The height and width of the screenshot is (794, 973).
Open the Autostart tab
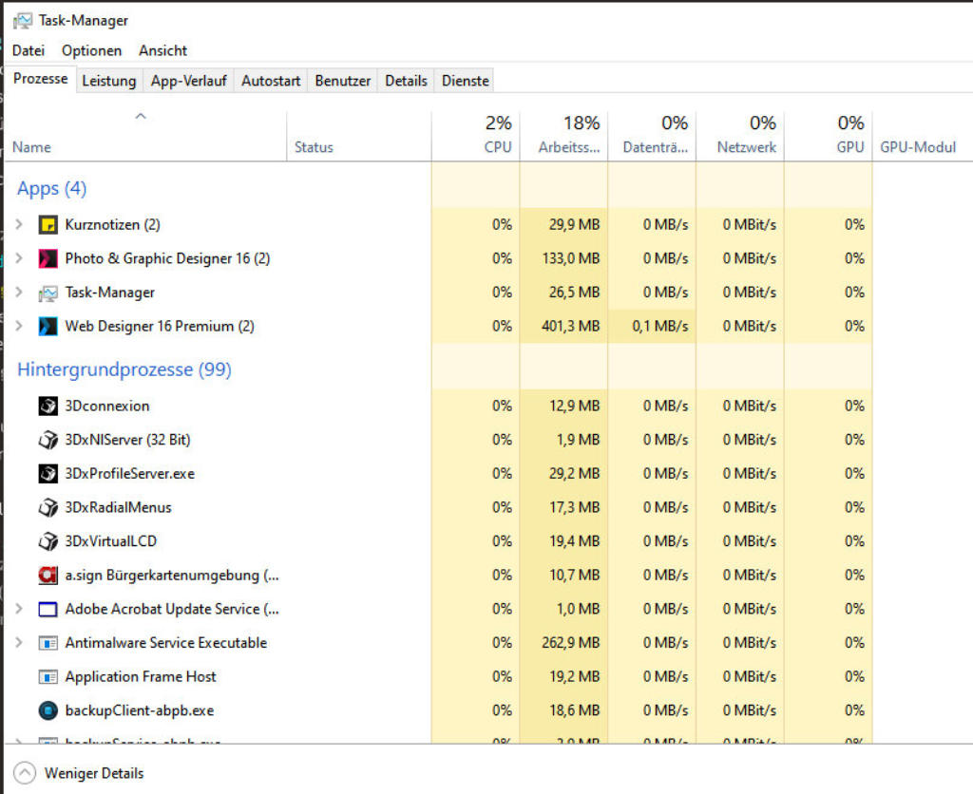point(271,81)
